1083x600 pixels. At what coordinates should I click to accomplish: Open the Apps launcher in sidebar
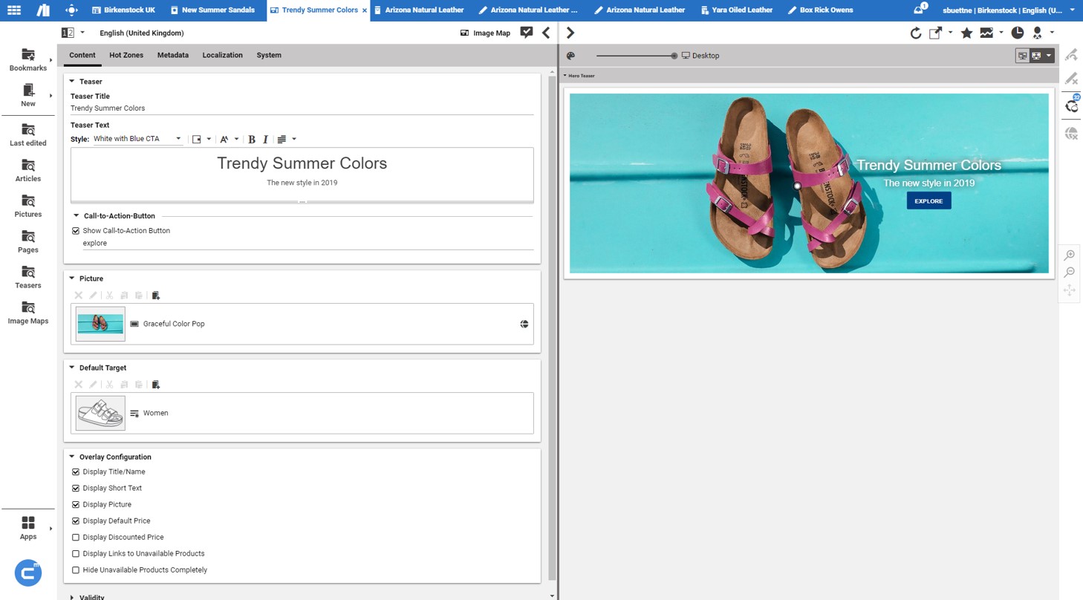pyautogui.click(x=28, y=528)
